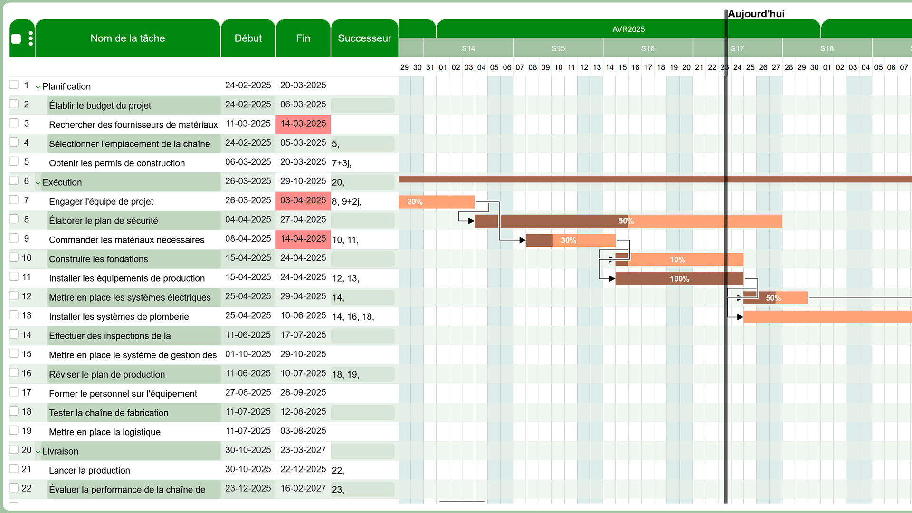The image size is (912, 513).
Task: Sort by the Début column header
Action: coord(248,38)
